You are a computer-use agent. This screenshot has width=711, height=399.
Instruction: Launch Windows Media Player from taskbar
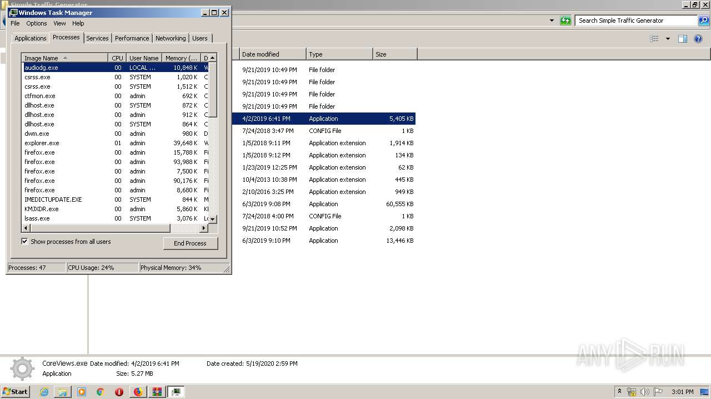pos(82,392)
